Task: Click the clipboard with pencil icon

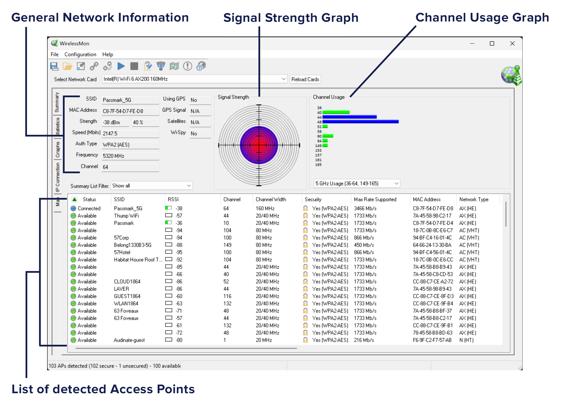Action: 148,66
